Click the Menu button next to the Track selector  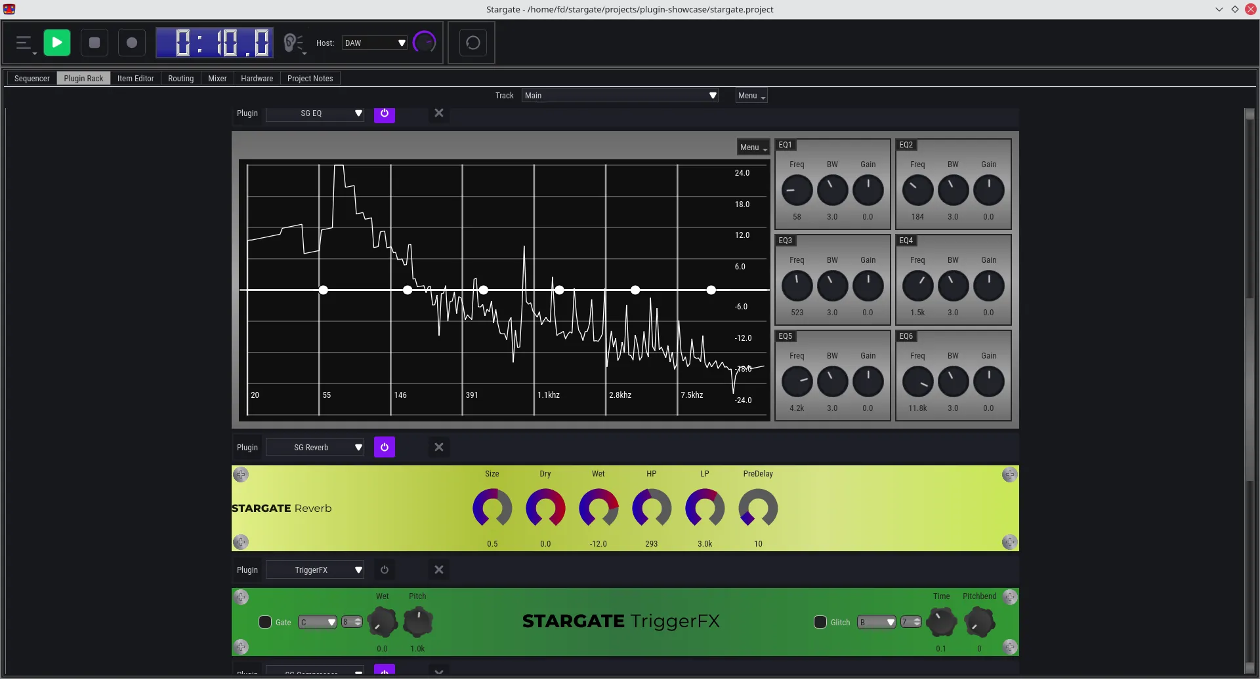click(x=750, y=95)
